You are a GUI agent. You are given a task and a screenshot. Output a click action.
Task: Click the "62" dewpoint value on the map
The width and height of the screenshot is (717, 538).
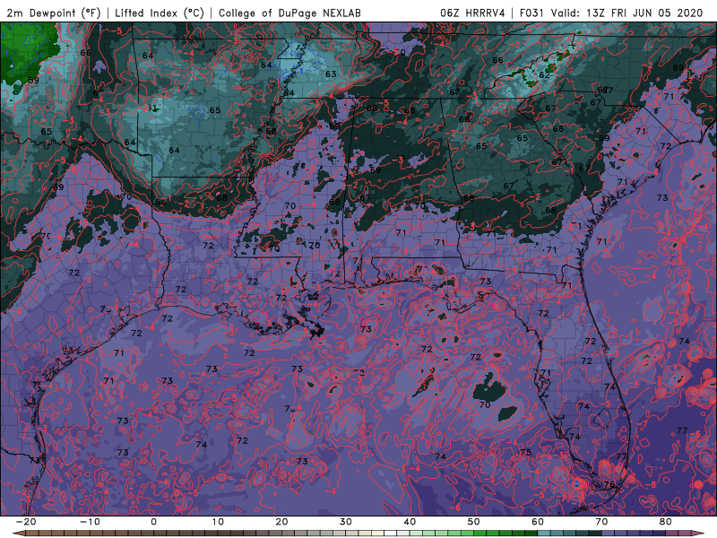pos(544,74)
